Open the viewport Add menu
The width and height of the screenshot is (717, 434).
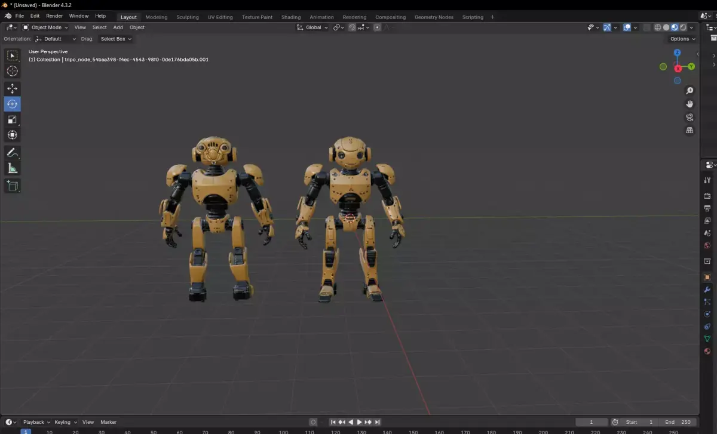click(118, 27)
